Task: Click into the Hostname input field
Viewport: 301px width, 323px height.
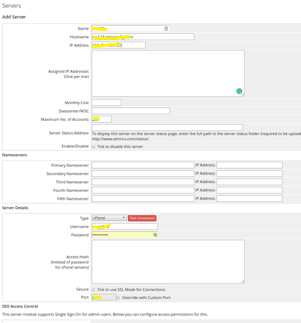Action: click(x=142, y=37)
